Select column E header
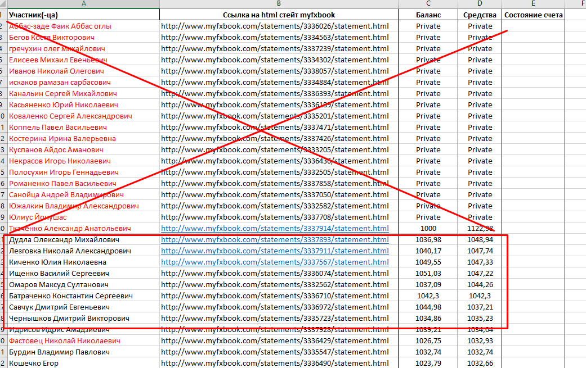 pos(533,4)
